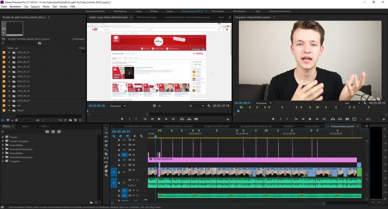Viewport: 388px width, 209px height.
Task: Hide the V1 track output
Action: click(134, 170)
